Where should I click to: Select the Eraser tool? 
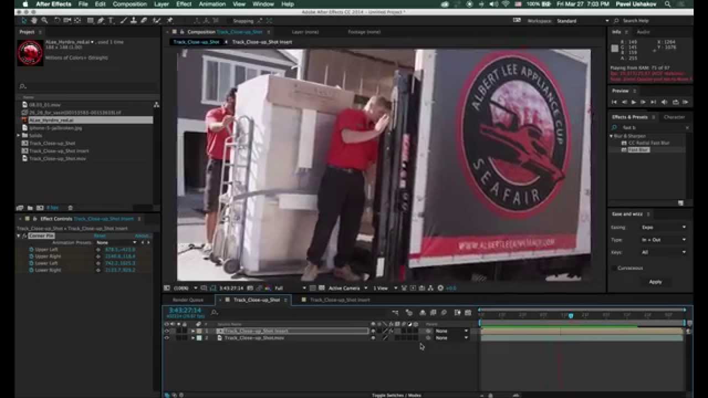(x=144, y=20)
